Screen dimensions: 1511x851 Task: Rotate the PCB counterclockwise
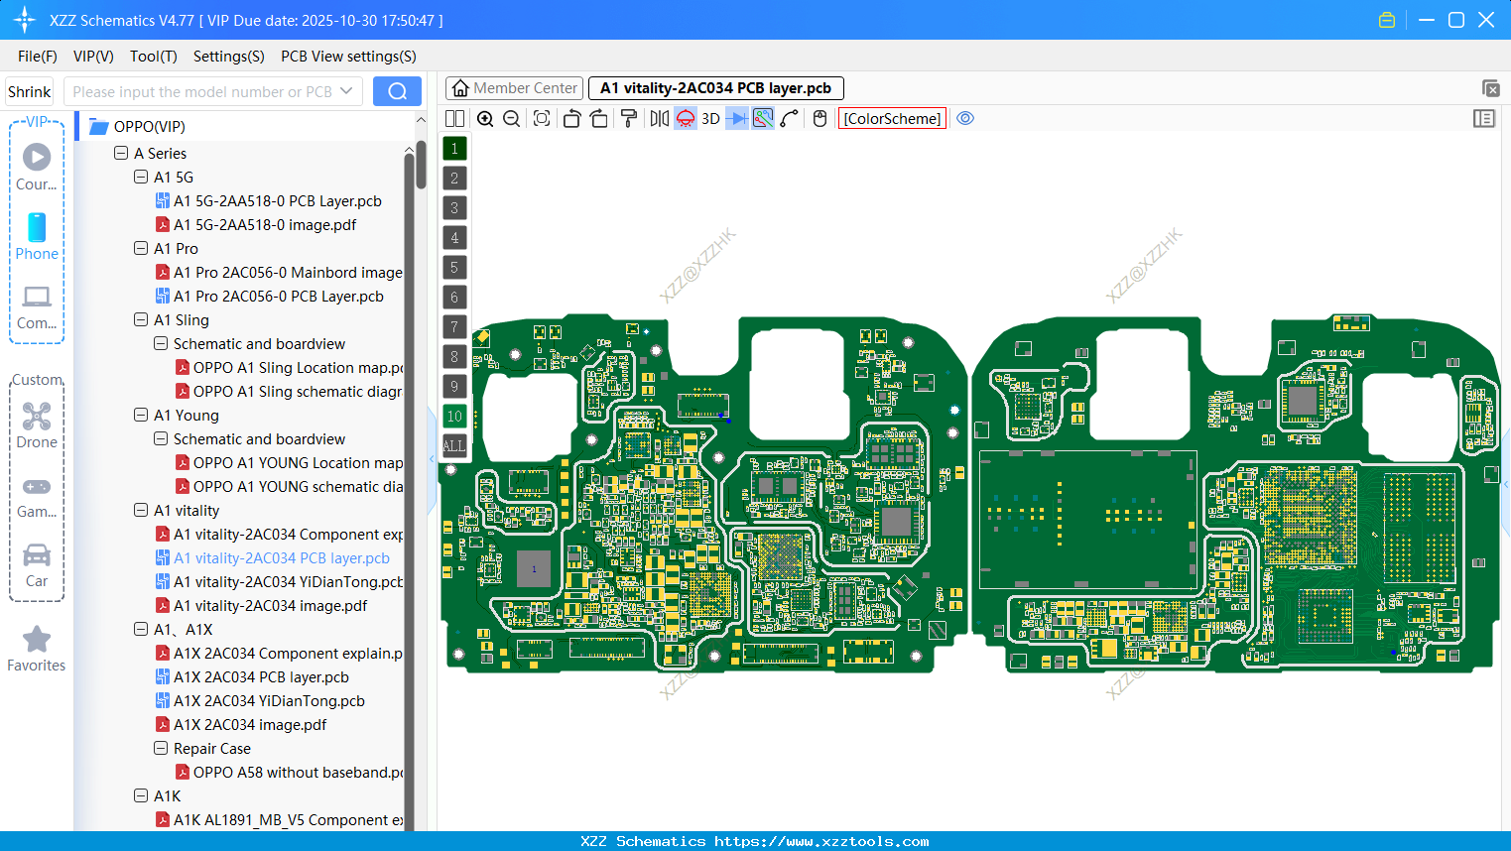click(x=571, y=118)
